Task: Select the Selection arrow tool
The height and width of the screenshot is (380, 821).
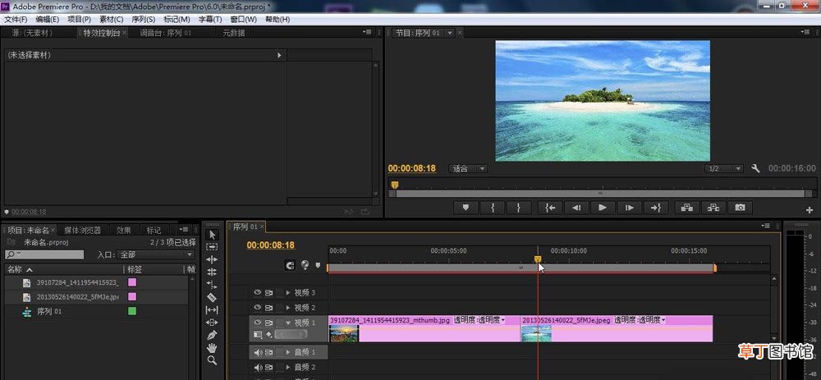Action: click(212, 235)
